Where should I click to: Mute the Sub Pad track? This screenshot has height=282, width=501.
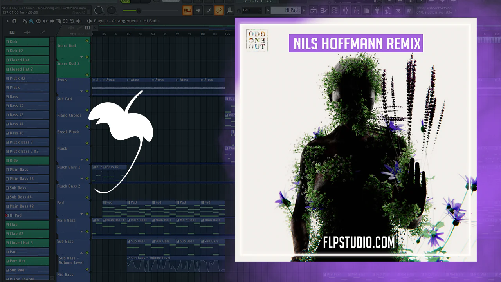tap(87, 110)
